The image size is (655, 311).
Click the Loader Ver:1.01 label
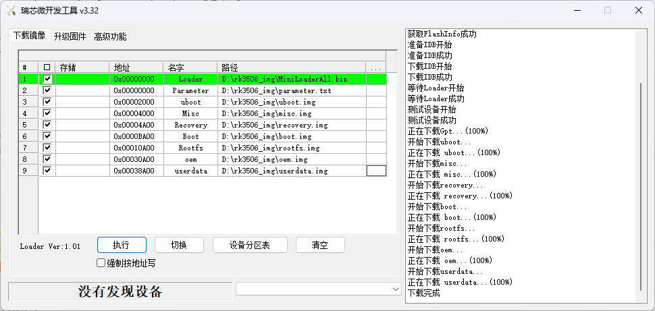click(50, 246)
